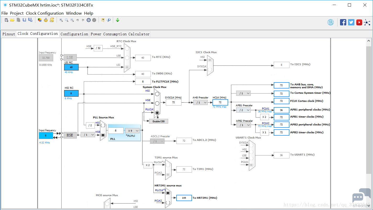Open the AHB Prescaler dropdown

click(x=201, y=102)
